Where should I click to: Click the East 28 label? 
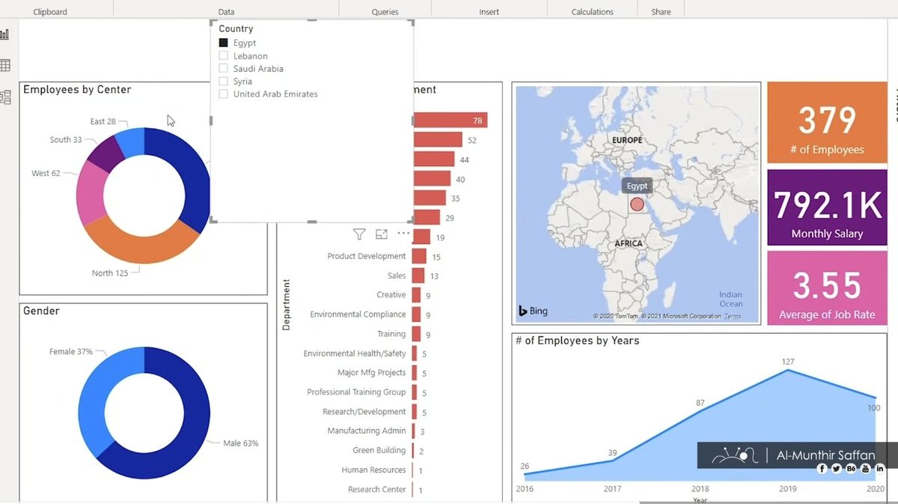click(x=103, y=121)
